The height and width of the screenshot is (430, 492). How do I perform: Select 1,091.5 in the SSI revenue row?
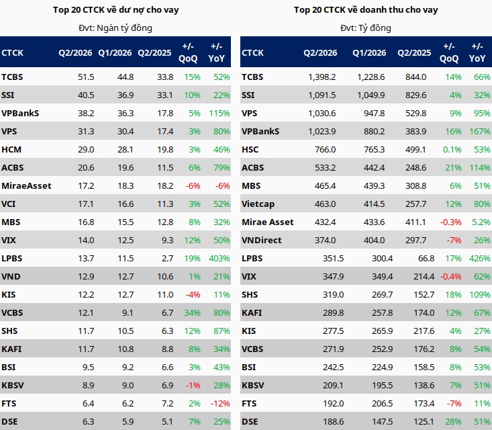click(x=322, y=95)
